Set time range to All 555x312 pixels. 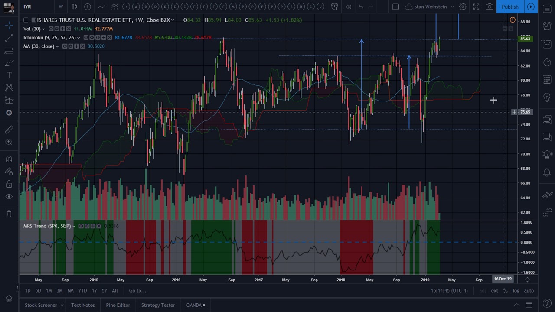point(115,291)
